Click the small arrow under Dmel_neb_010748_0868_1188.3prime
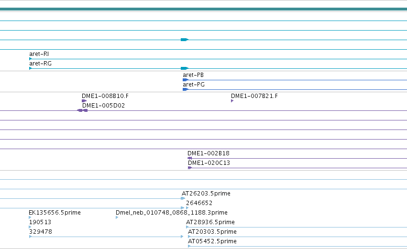This screenshot has height=249, width=407. point(117,217)
